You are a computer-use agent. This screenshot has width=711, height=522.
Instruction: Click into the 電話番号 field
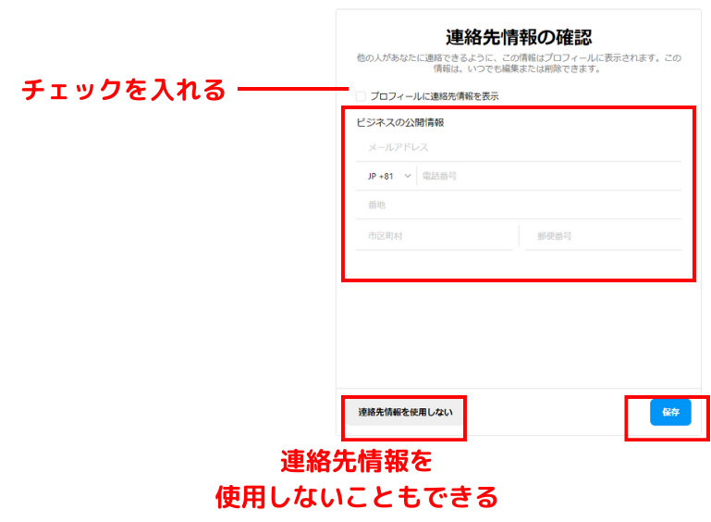550,176
